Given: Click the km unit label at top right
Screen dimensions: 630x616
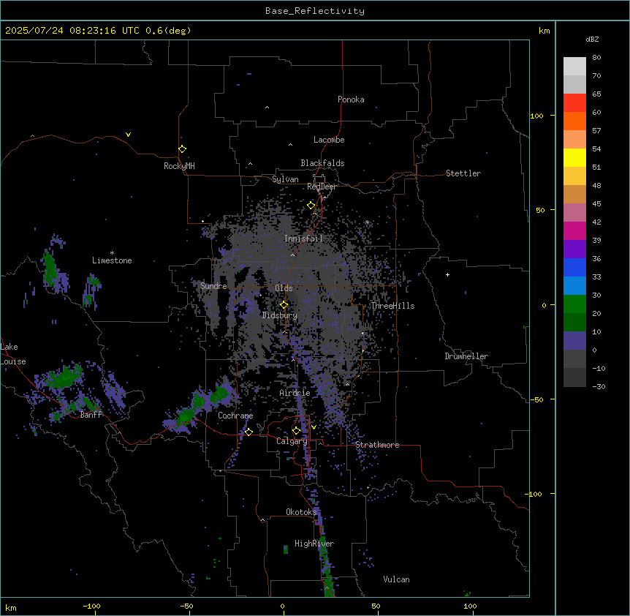Looking at the screenshot, I should (544, 31).
